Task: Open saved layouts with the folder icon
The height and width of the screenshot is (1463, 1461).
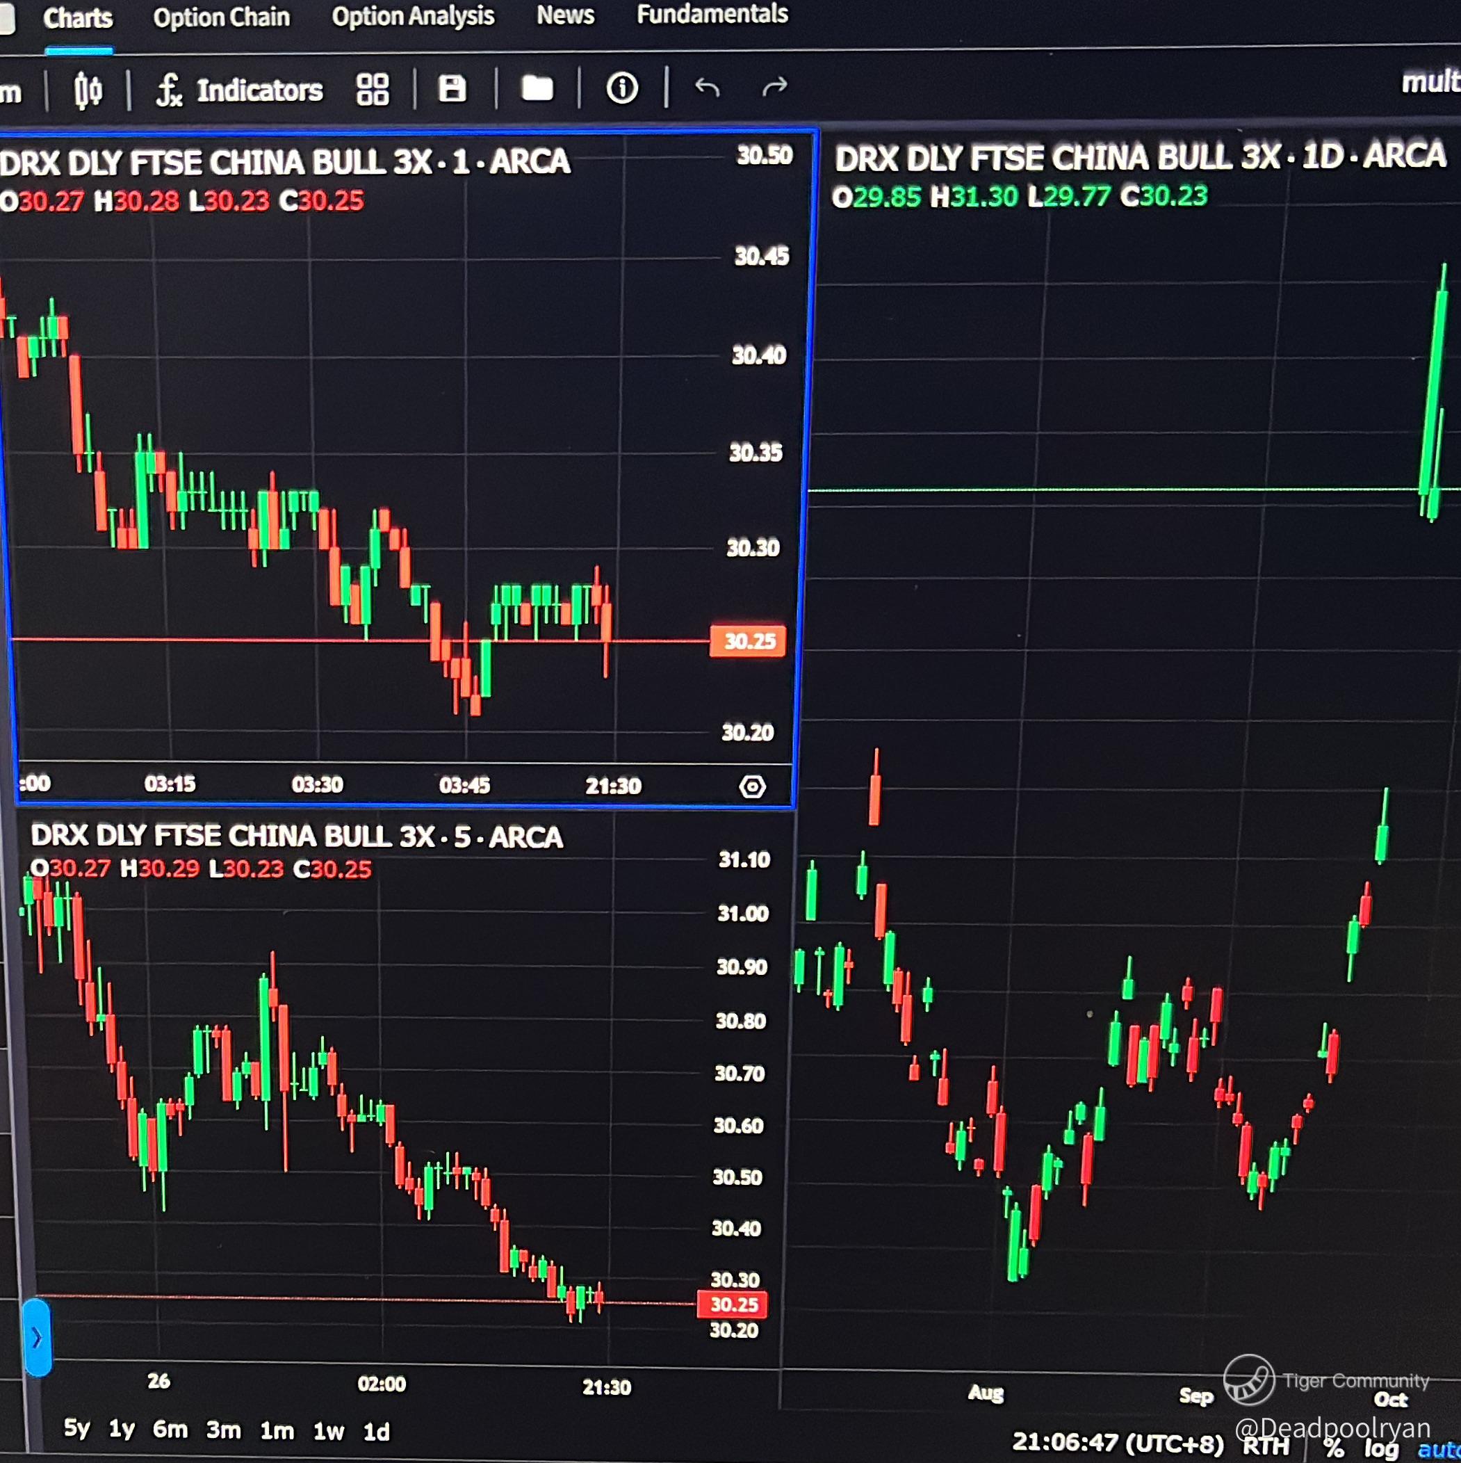Action: click(x=537, y=88)
